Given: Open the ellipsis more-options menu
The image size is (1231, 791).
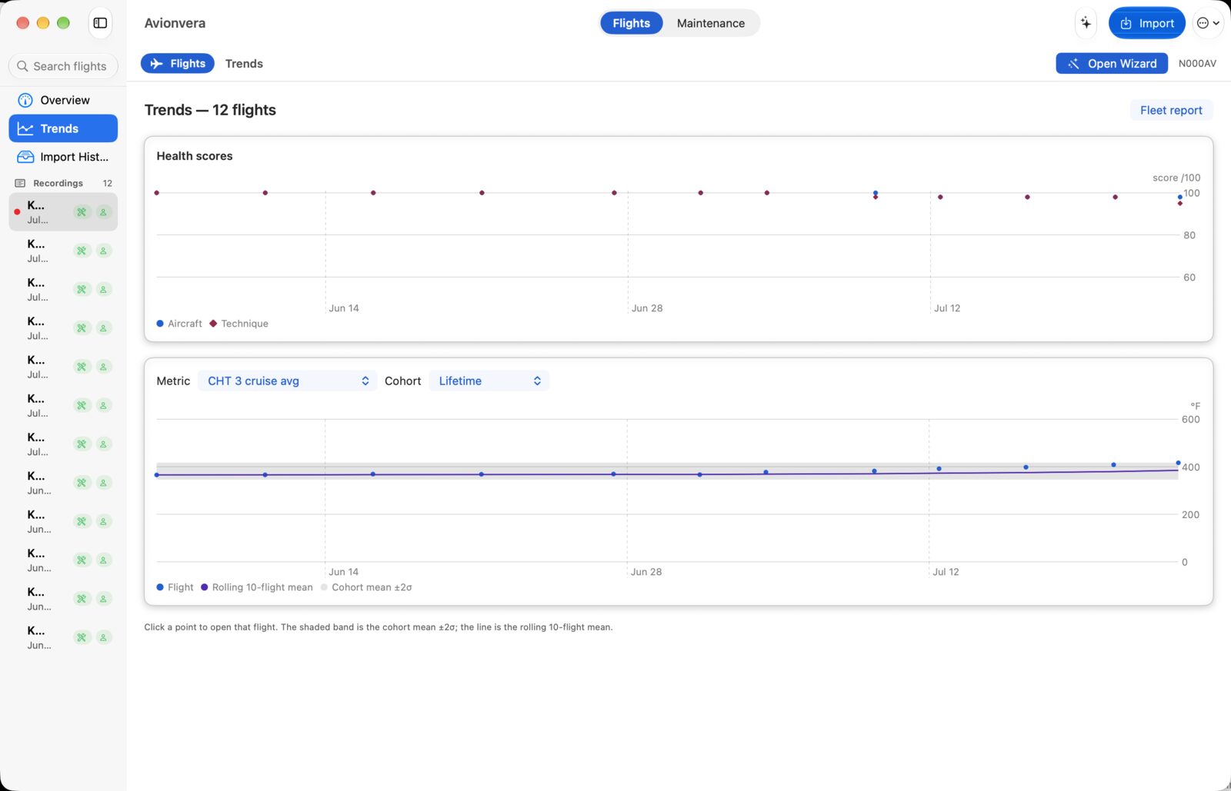Looking at the screenshot, I should coord(1207,23).
